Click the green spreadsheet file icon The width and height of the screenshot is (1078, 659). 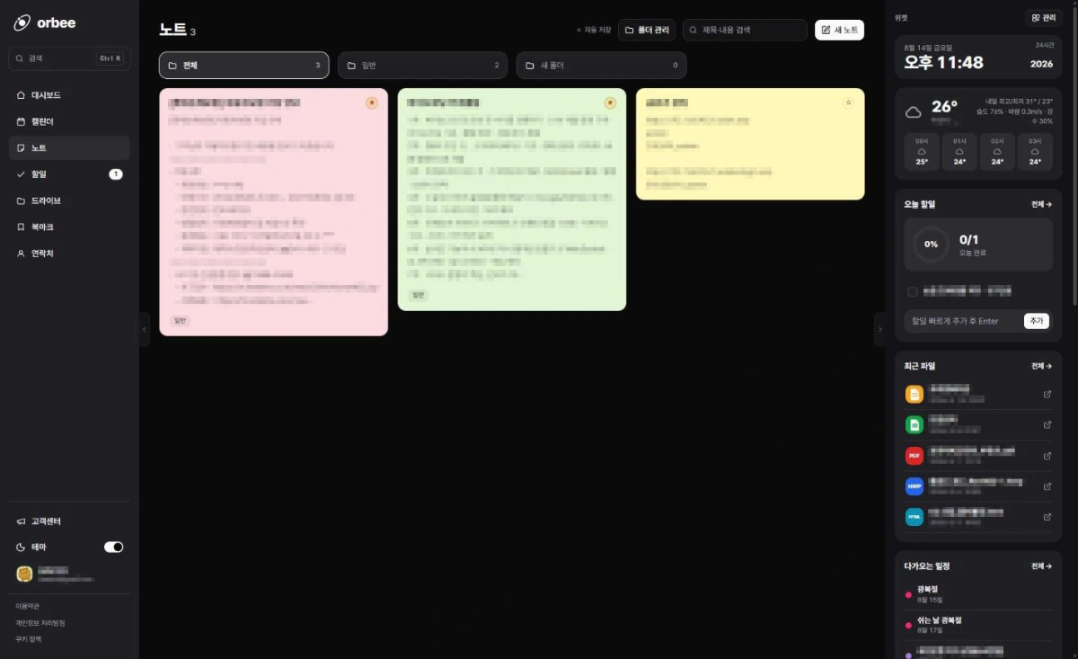click(915, 424)
